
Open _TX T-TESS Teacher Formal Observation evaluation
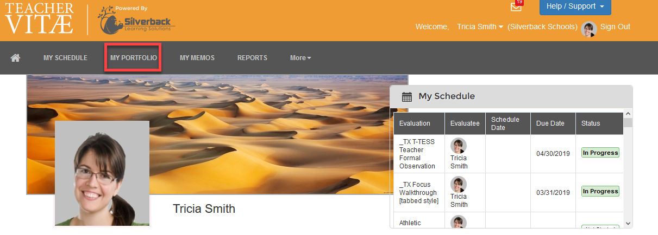tap(417, 154)
